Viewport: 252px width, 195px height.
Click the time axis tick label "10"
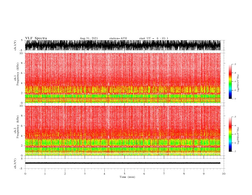pyautogui.click(x=224, y=174)
